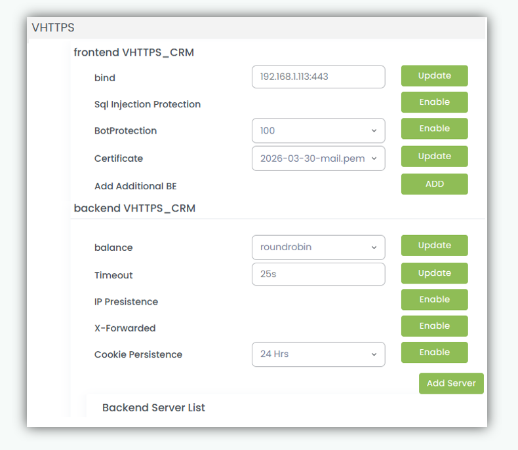Update the balance algorithm
This screenshot has width=518, height=450.
[x=434, y=246]
